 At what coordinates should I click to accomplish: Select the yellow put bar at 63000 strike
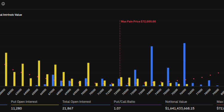click(x=23, y=75)
